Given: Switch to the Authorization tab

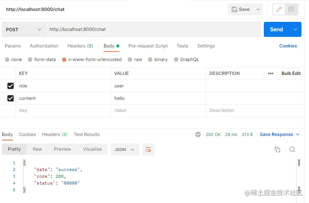Looking at the screenshot, I should (44, 46).
